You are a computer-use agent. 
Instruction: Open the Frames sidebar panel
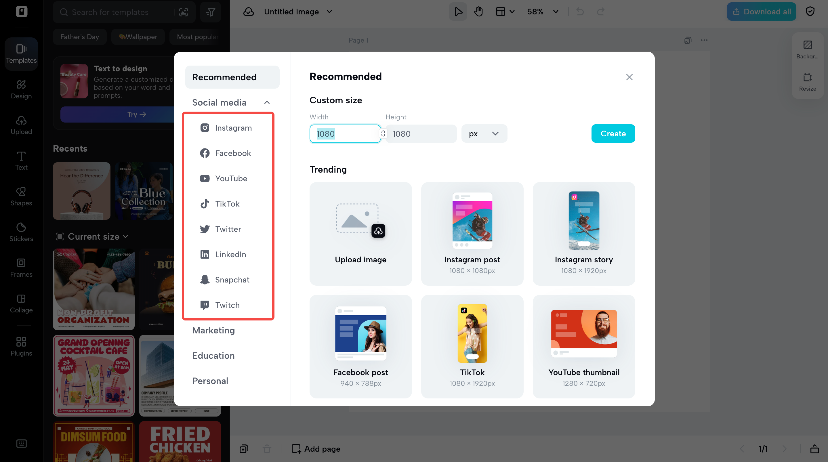(x=21, y=268)
